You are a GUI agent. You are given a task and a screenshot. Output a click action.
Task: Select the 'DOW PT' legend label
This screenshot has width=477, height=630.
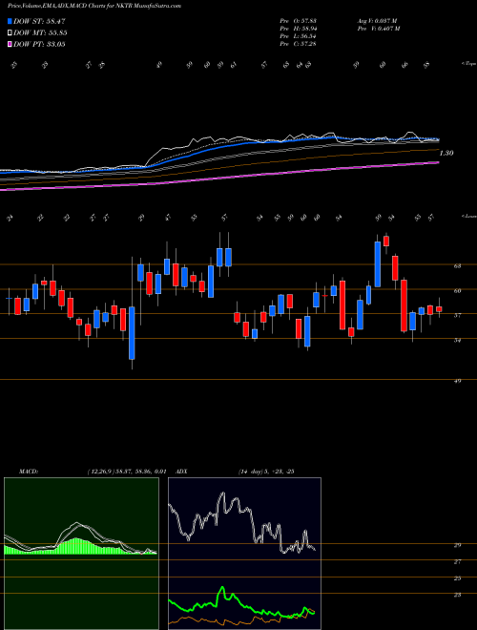[39, 44]
